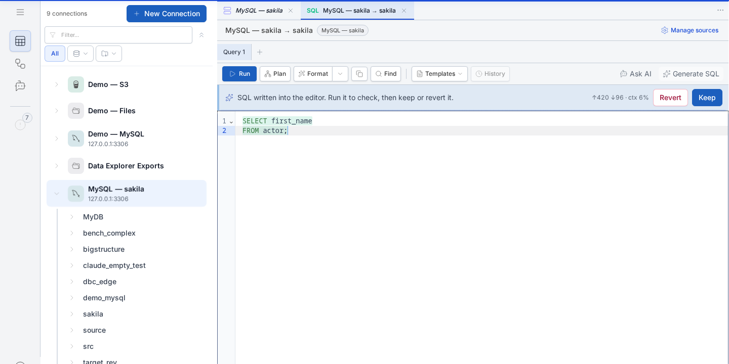This screenshot has width=729, height=364.
Task: Select the All filter toggle
Action: (55, 54)
